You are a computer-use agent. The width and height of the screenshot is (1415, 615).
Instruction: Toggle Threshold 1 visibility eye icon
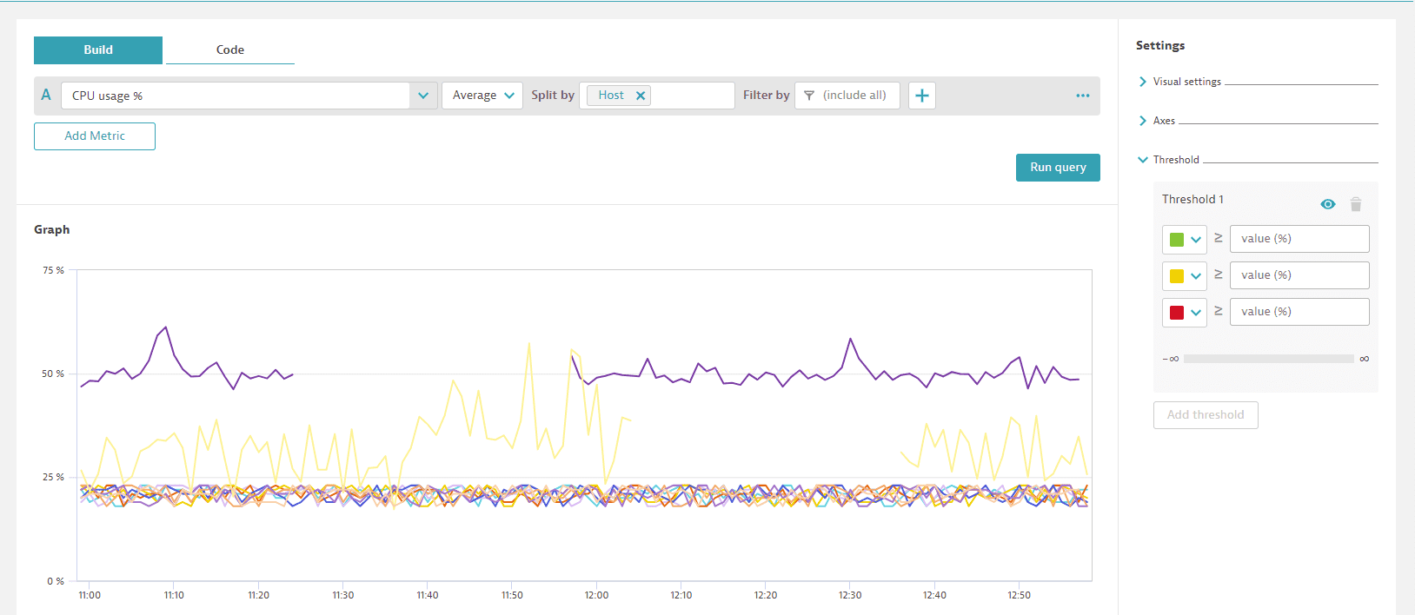1327,204
